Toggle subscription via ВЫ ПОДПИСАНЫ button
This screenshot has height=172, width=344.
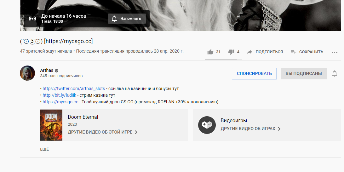point(304,73)
